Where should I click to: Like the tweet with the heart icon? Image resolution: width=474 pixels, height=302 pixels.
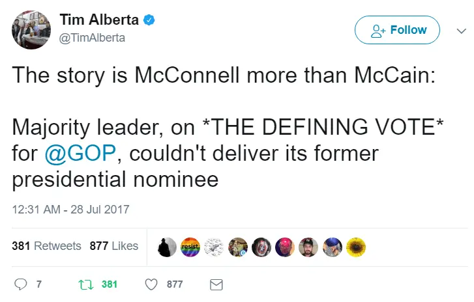coord(151,284)
